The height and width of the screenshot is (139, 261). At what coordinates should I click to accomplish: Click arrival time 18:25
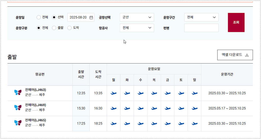pos(98,123)
